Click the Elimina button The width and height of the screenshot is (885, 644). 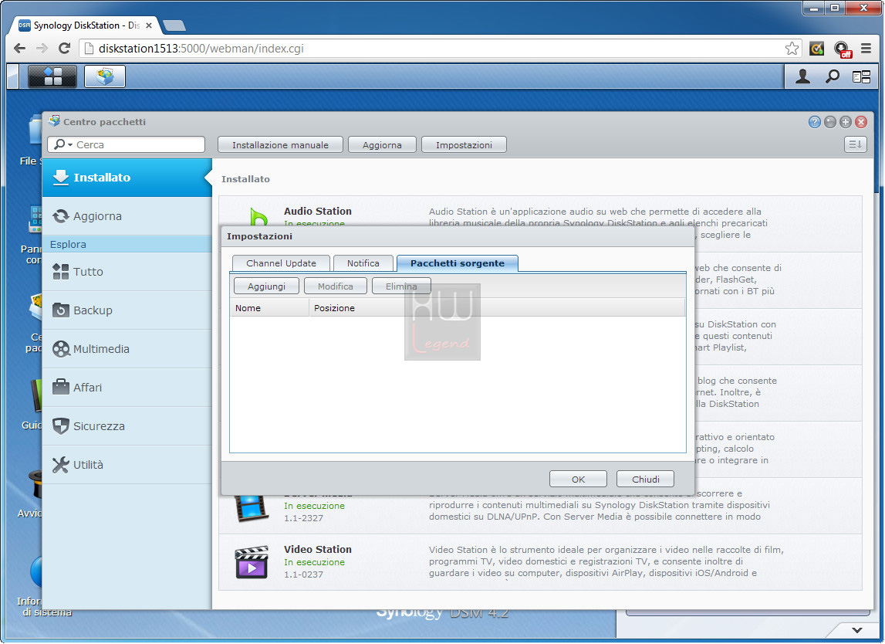click(x=401, y=286)
